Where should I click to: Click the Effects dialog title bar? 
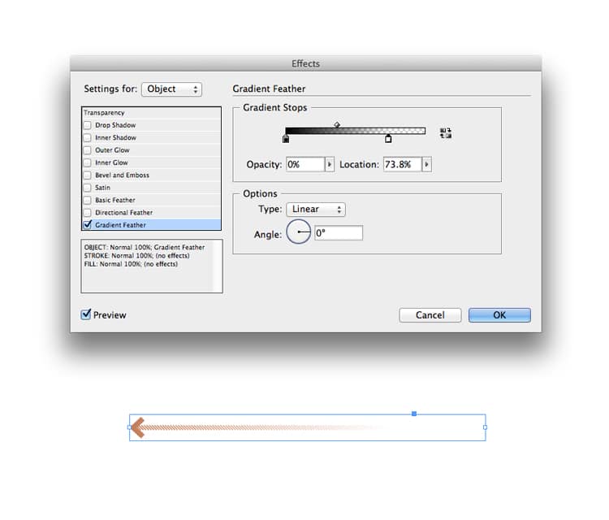pos(305,63)
